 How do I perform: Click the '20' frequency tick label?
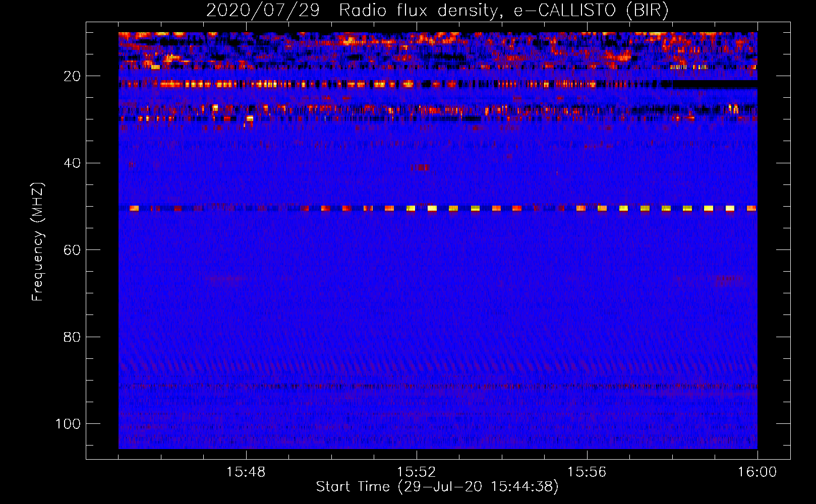[72, 76]
